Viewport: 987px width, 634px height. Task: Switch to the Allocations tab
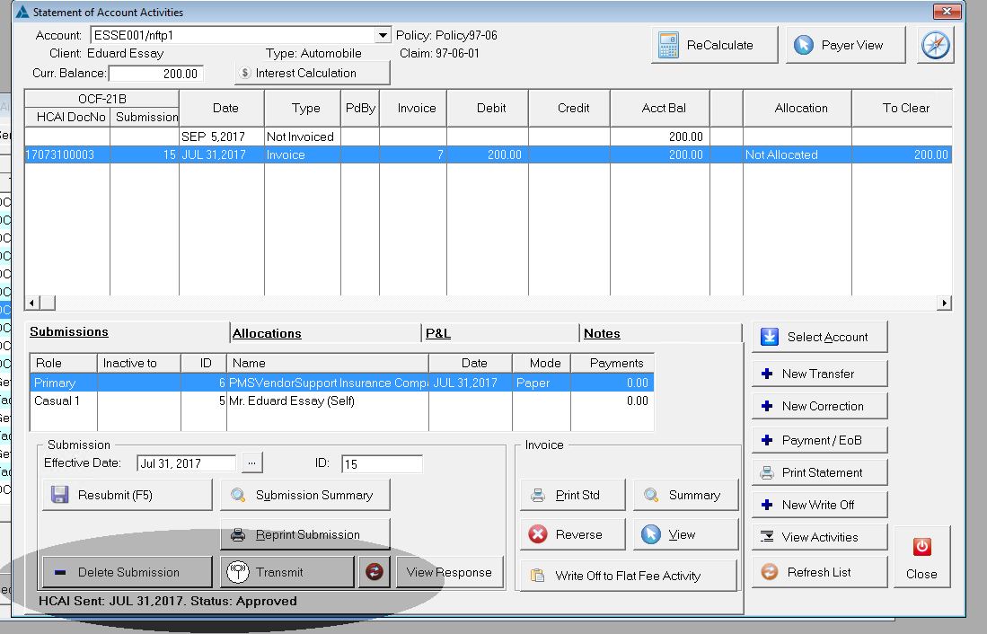pos(267,333)
